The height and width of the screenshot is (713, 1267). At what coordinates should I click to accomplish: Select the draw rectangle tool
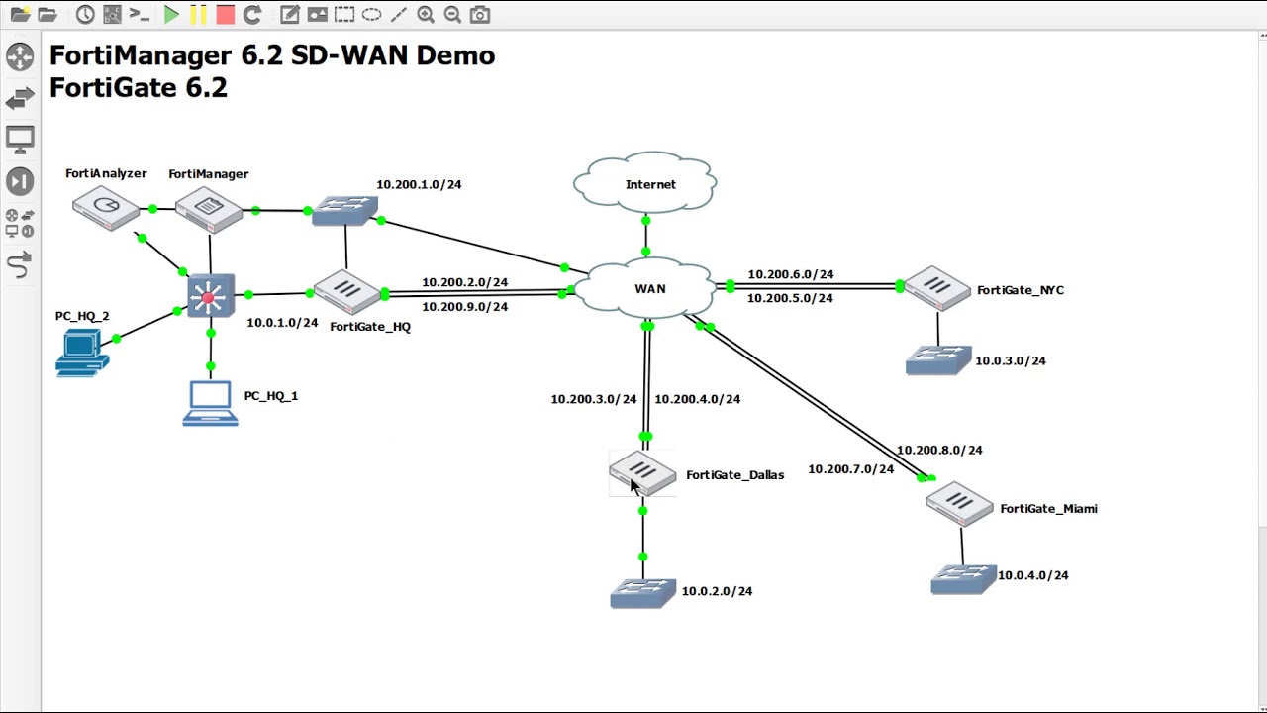344,15
